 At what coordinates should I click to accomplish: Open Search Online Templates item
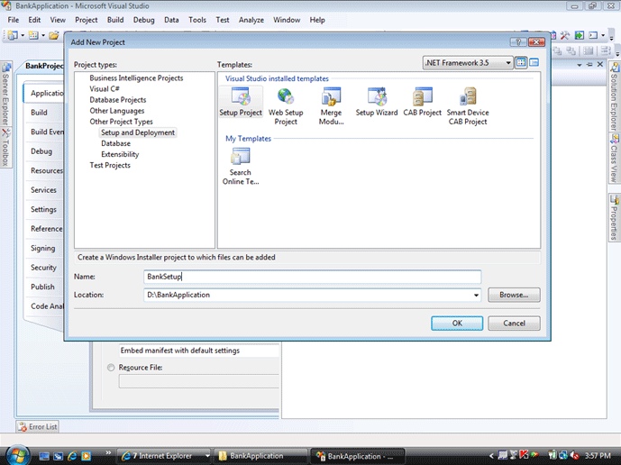(241, 167)
